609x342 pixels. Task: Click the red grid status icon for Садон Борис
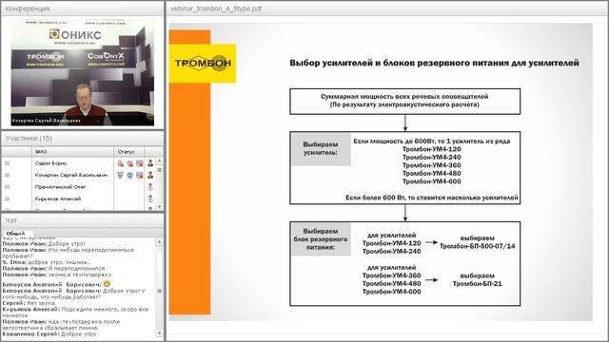(x=140, y=163)
